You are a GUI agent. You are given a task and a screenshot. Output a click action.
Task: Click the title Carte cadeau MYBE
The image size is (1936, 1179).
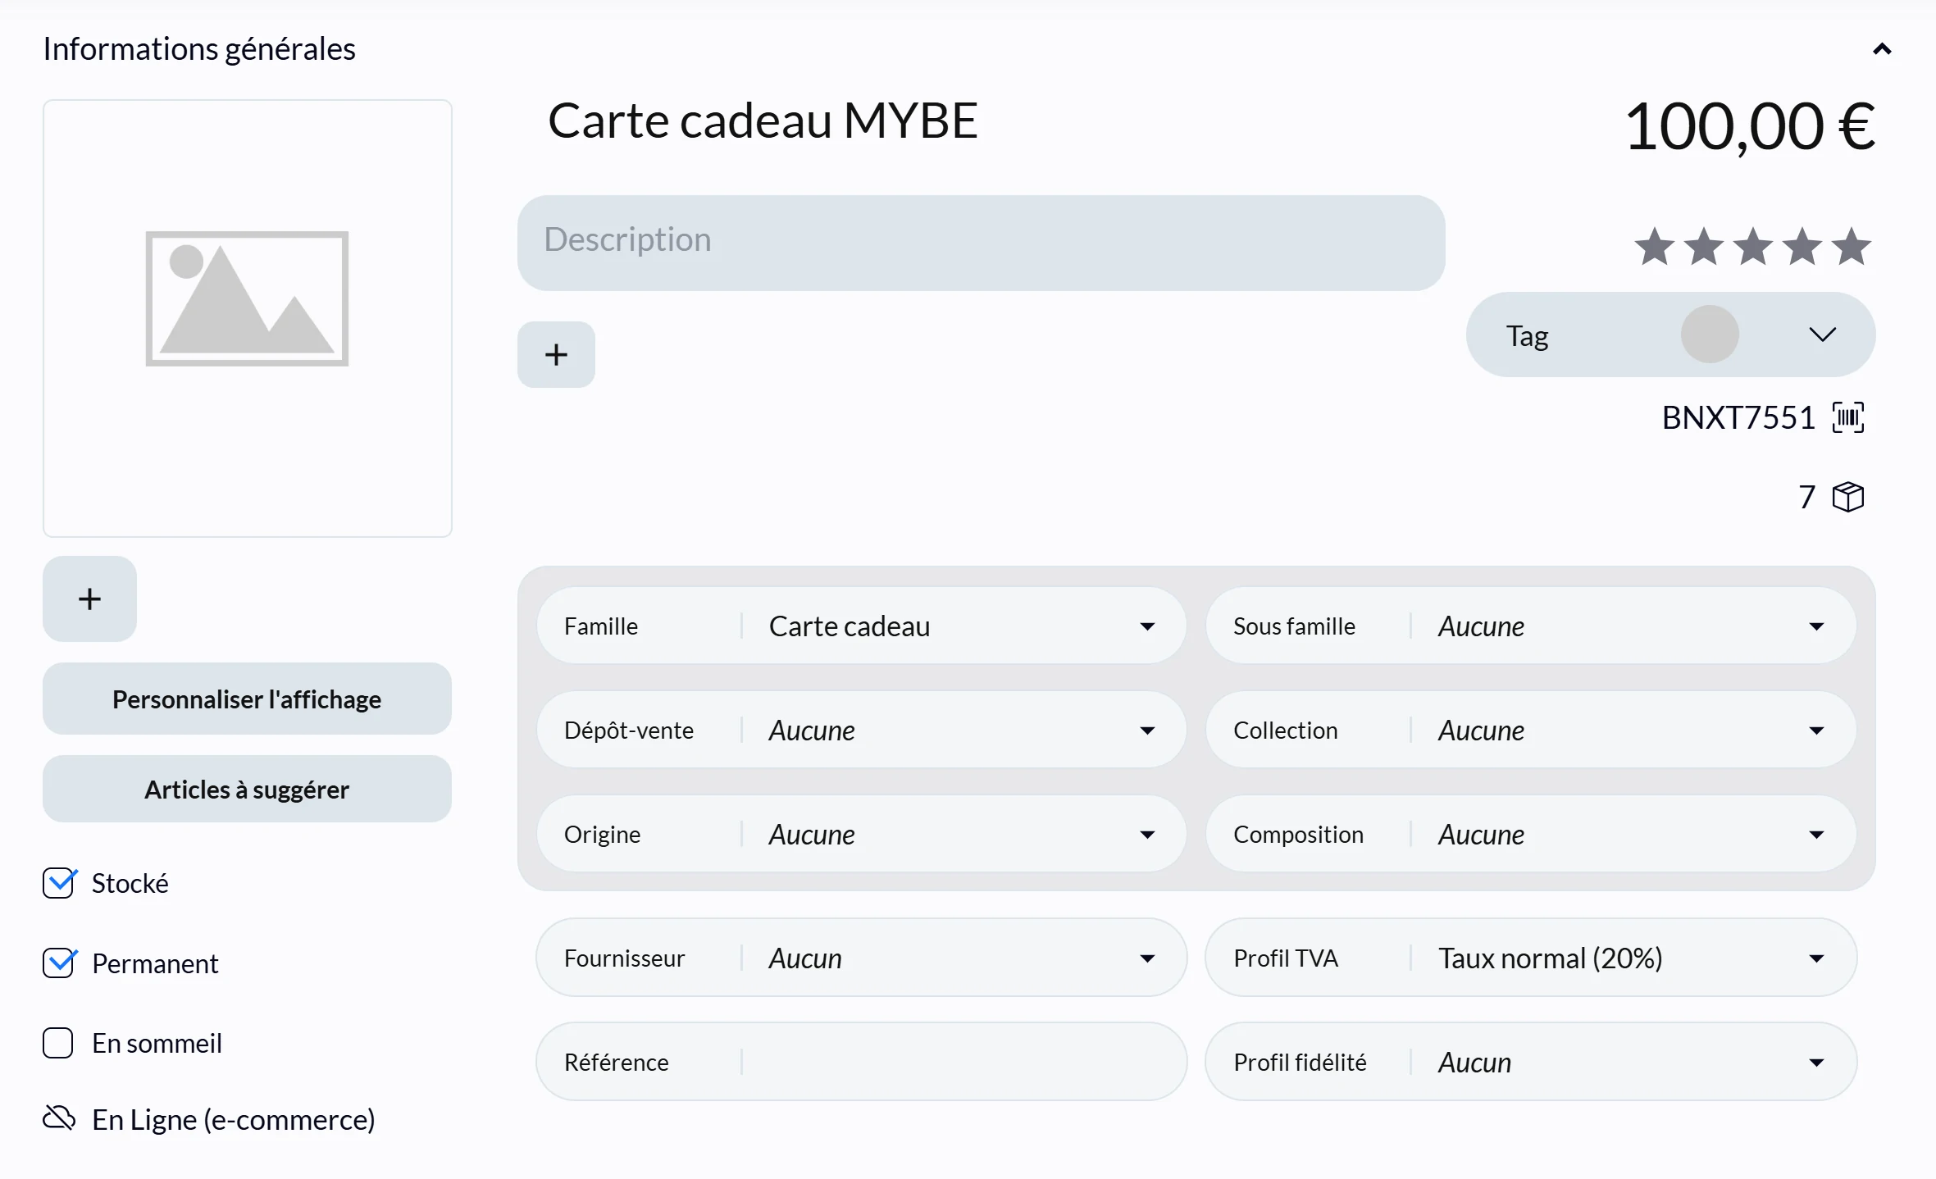tap(763, 121)
